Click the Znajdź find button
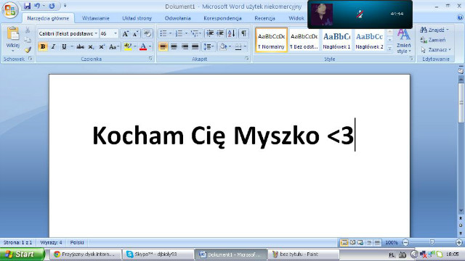 [x=434, y=30]
